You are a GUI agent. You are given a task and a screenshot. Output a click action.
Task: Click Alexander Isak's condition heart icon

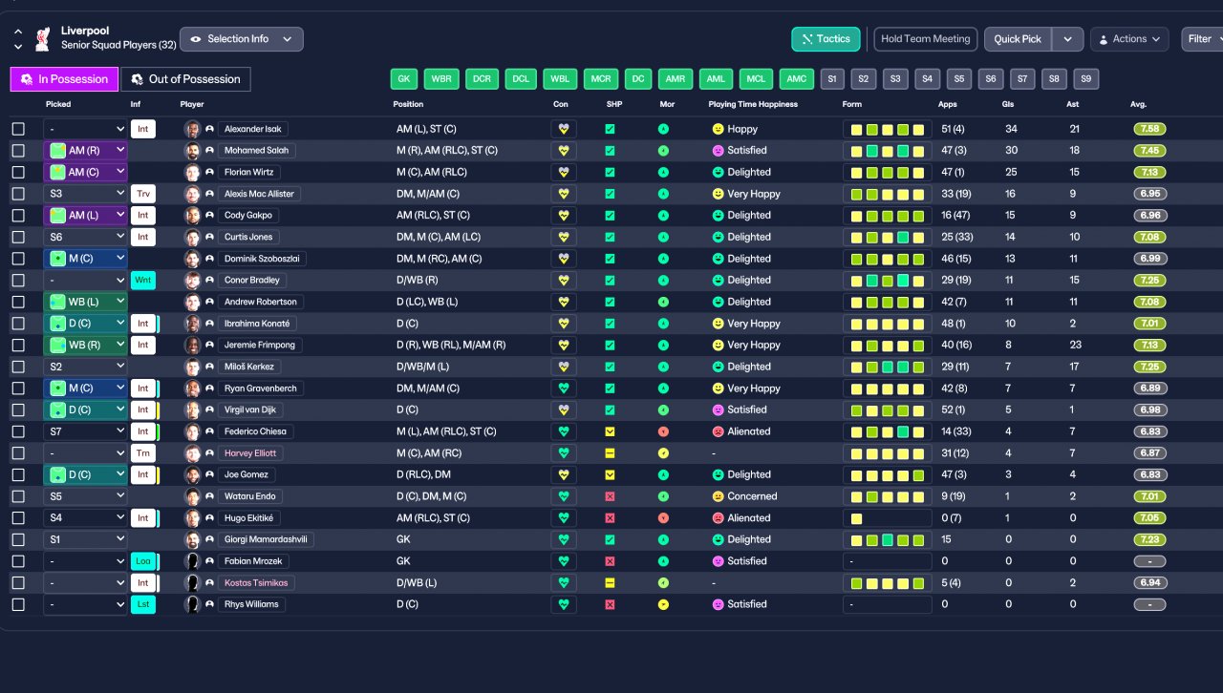pyautogui.click(x=564, y=129)
